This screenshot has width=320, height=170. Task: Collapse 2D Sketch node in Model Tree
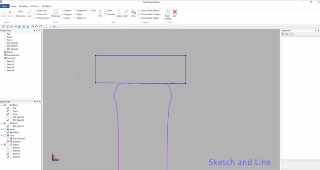2,144
